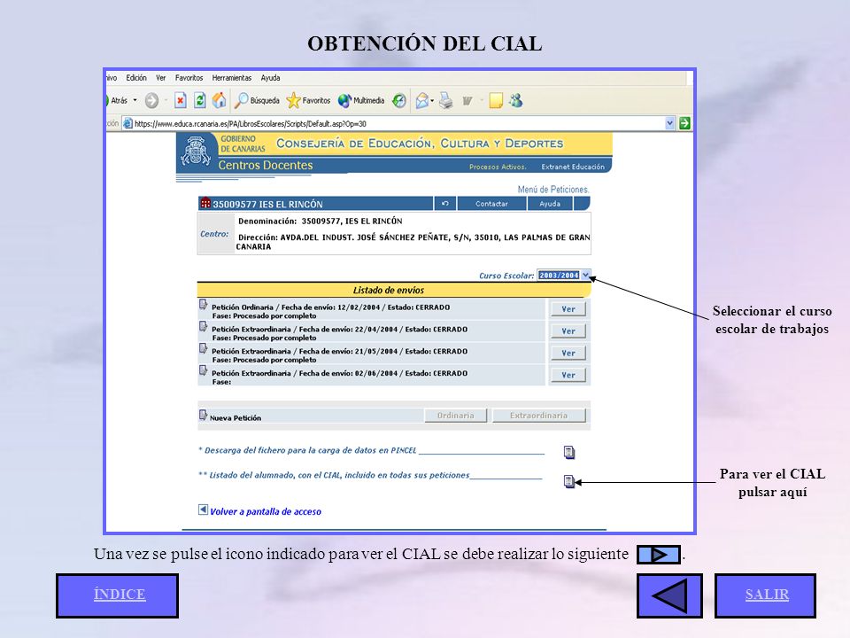Expand the address bar dropdown arrow
This screenshot has width=850, height=638.
pyautogui.click(x=670, y=123)
